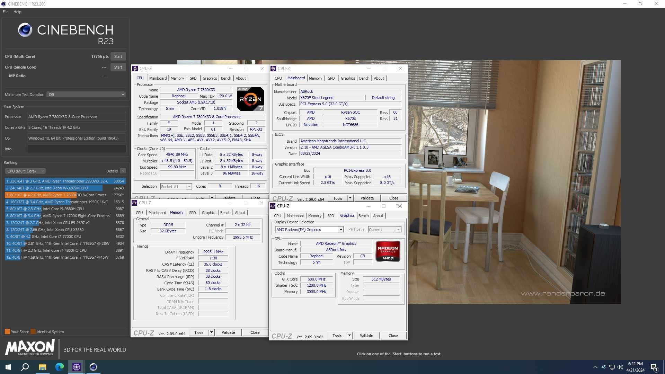Open Tools arrow in Mainboard window
The width and height of the screenshot is (665, 374).
click(350, 198)
